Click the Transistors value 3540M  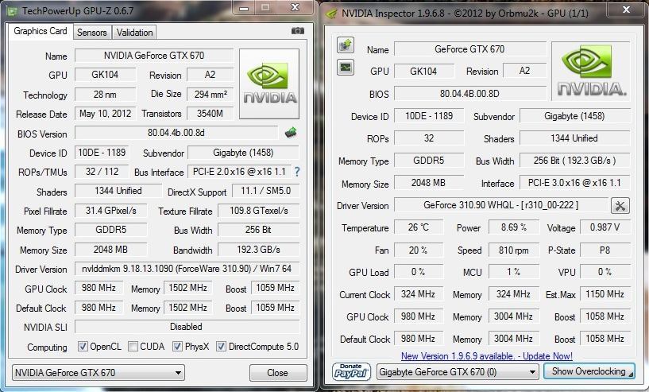pyautogui.click(x=210, y=114)
